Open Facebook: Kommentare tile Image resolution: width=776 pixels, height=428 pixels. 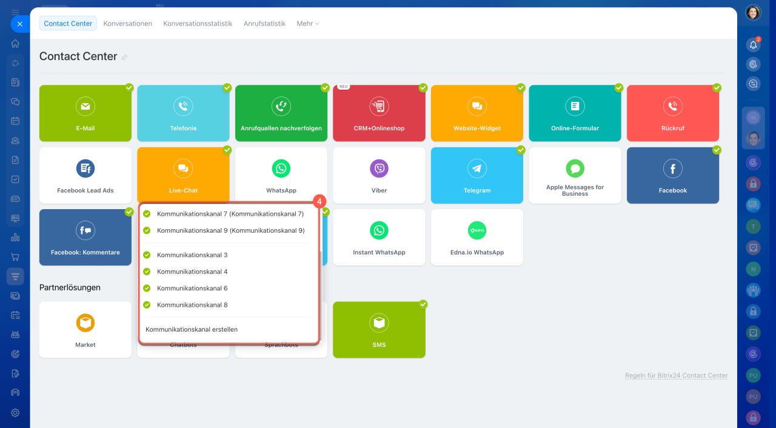pyautogui.click(x=85, y=238)
